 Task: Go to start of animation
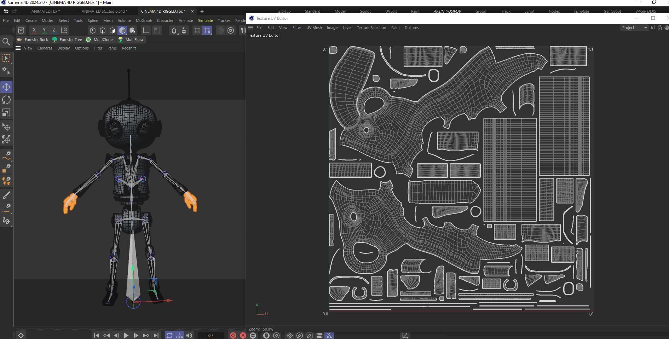click(96, 335)
